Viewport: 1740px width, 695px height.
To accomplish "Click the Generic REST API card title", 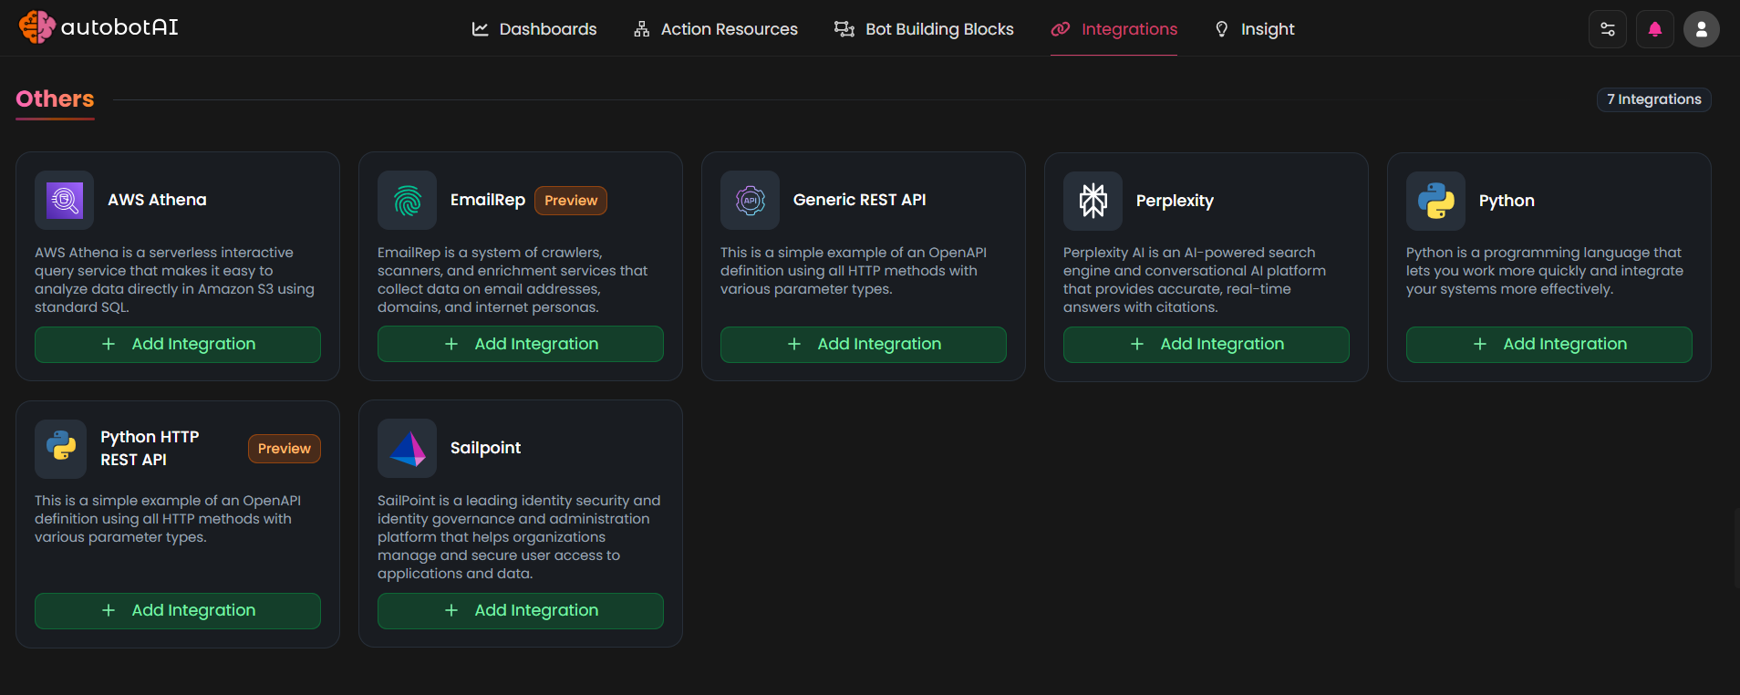I will (860, 200).
